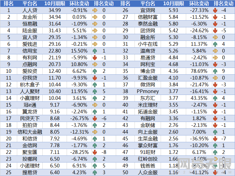
Task: Select the 金信网 platform name cell
Action: (30, 145)
